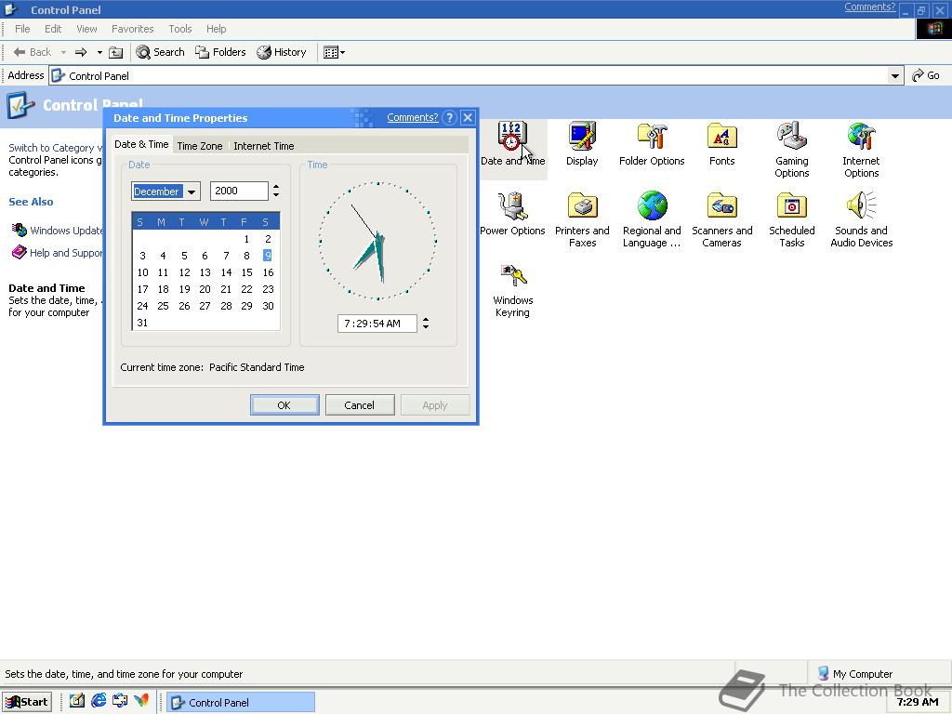Screen dimensions: 952x714
Task: Click OK in Date and Time Properties
Action: tap(284, 405)
